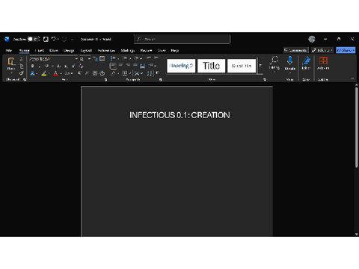Image resolution: width=359 pixels, height=269 pixels.
Task: Open the numbering list dropdown arrow
Action: (130, 59)
